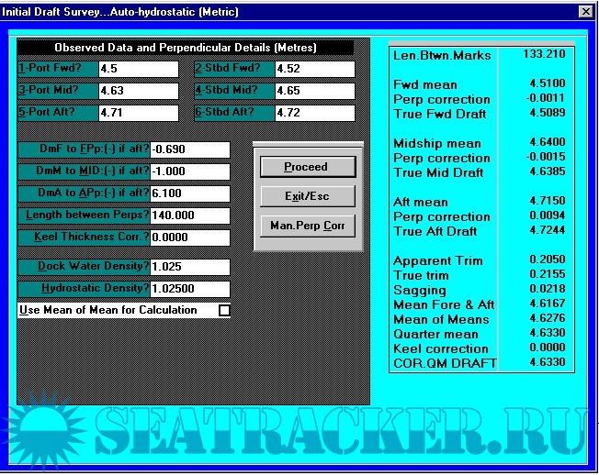Click the Port Fwd input field

[138, 70]
